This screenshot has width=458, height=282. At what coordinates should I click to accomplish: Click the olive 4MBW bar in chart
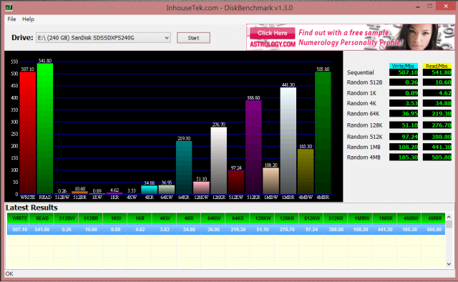point(306,172)
